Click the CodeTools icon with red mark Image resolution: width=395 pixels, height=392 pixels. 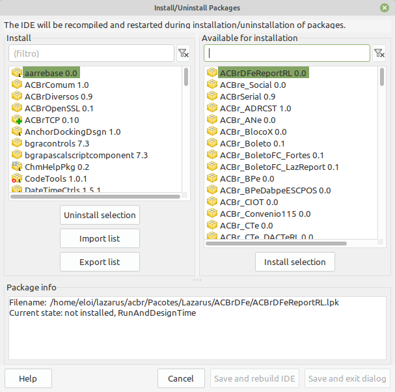[17, 178]
